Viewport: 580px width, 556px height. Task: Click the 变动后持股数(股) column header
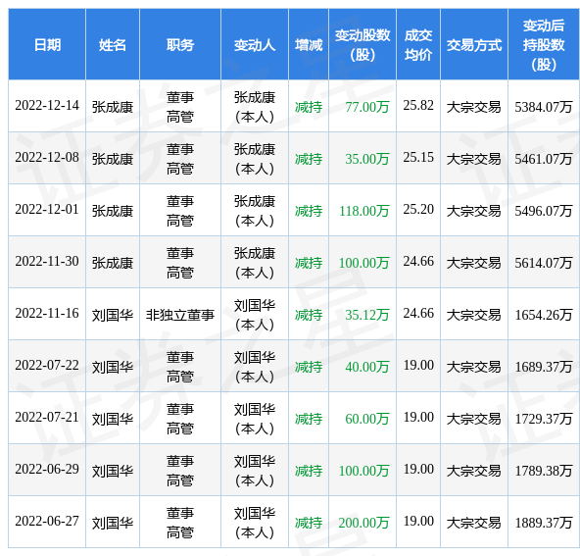[x=544, y=45]
